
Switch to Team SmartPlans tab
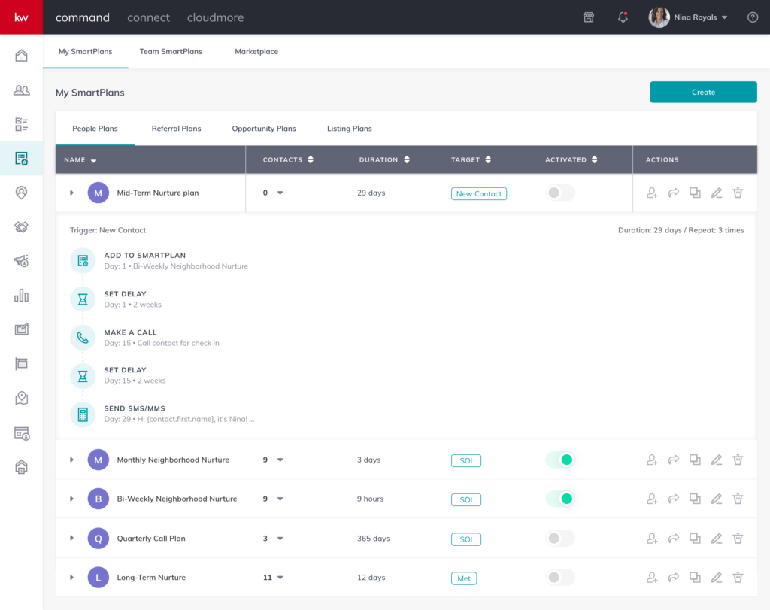click(x=171, y=52)
